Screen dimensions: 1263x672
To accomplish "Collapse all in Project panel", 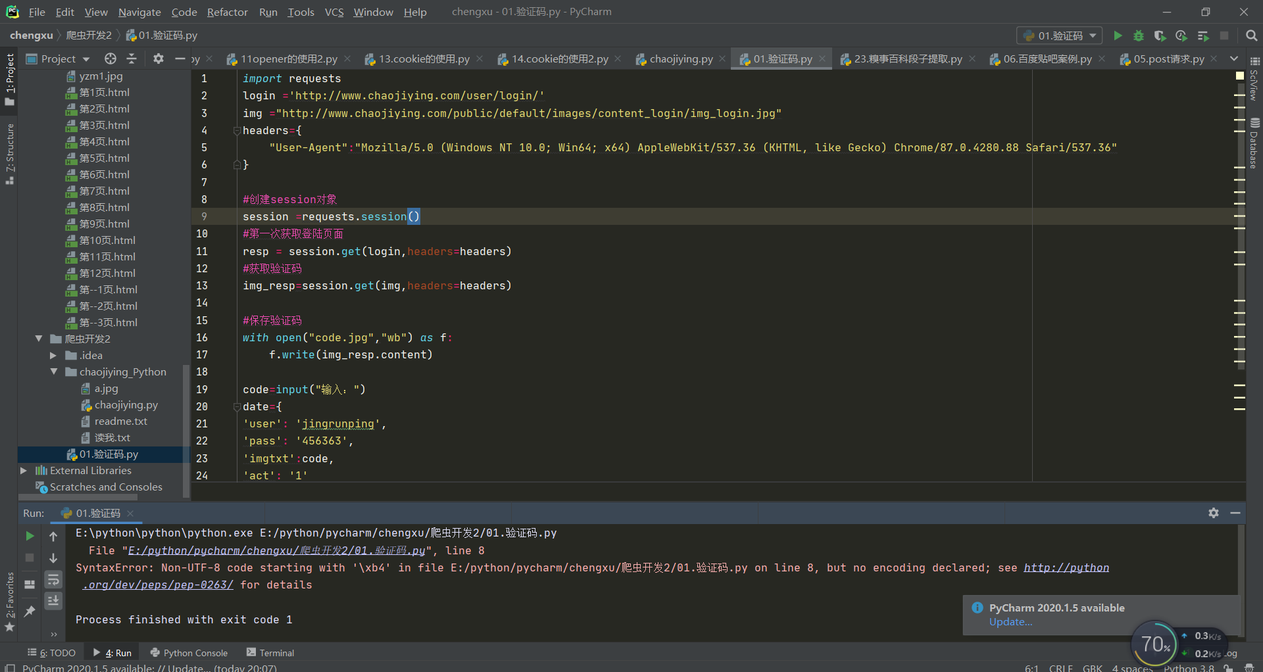I will (x=132, y=59).
